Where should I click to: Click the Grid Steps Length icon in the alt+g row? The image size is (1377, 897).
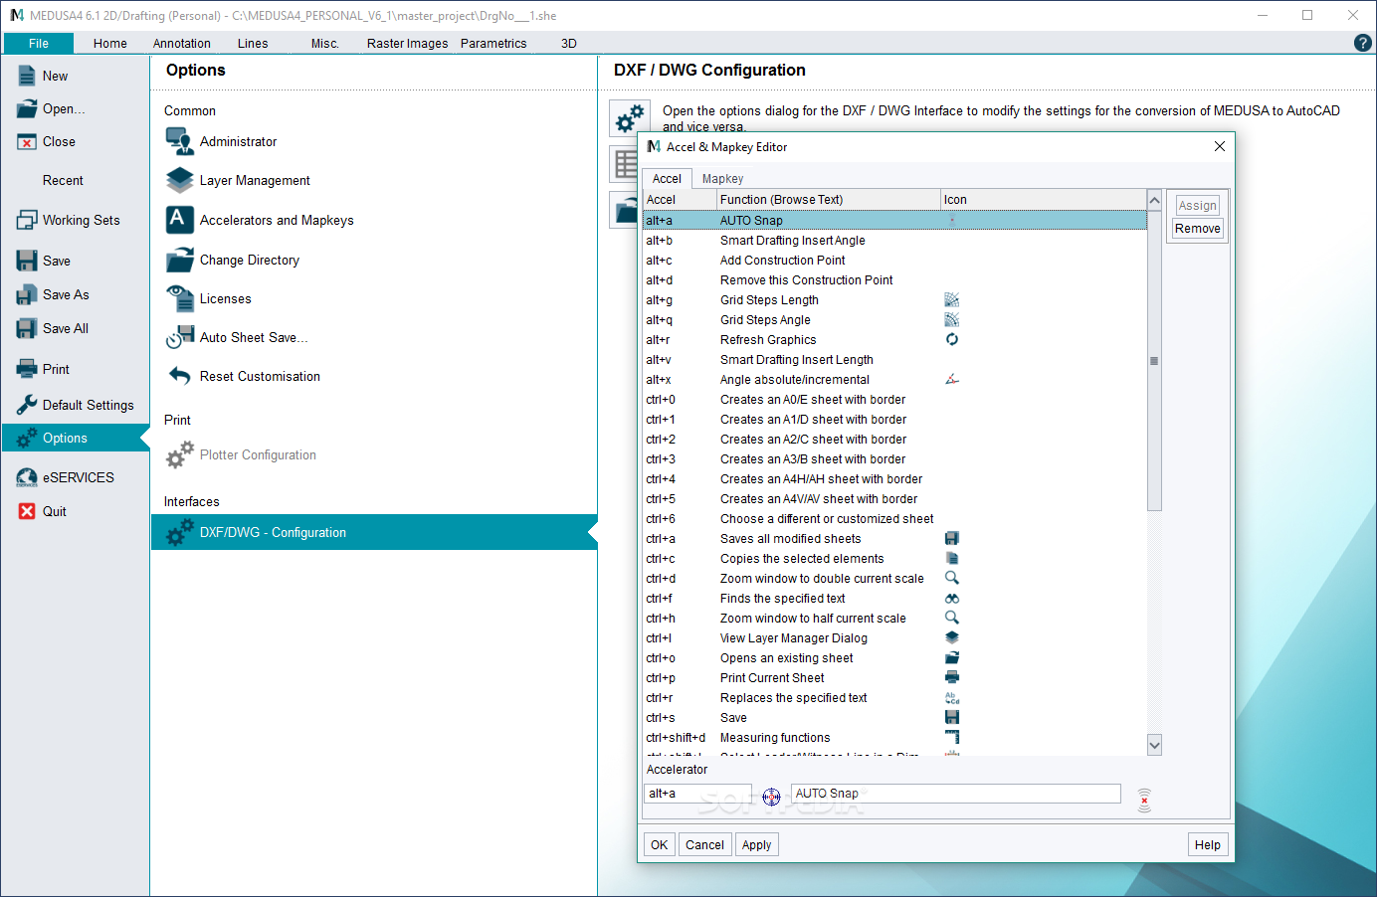point(952,299)
